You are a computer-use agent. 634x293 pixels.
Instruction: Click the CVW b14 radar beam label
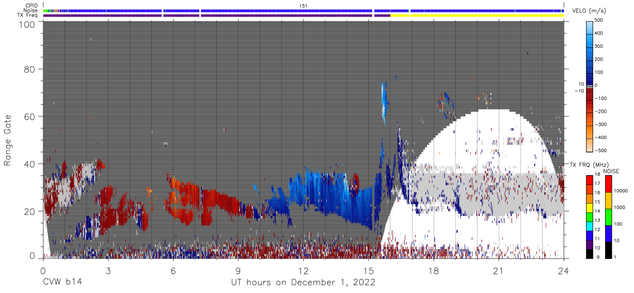point(62,283)
